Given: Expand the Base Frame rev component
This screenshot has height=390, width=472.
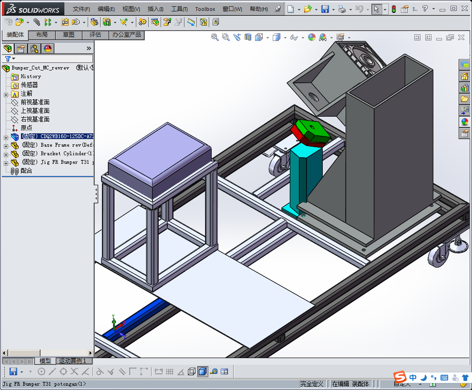Looking at the screenshot, I should click(x=6, y=145).
